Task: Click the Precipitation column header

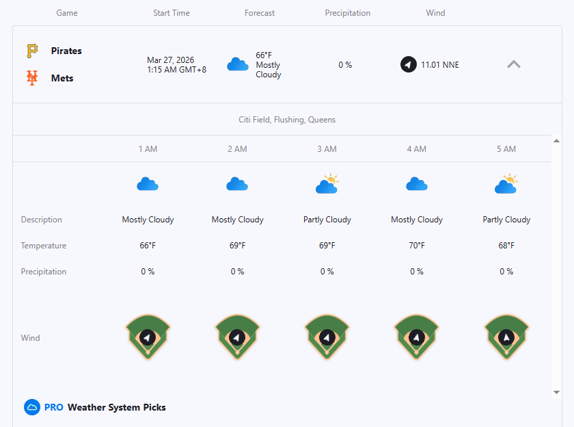Action: 347,13
